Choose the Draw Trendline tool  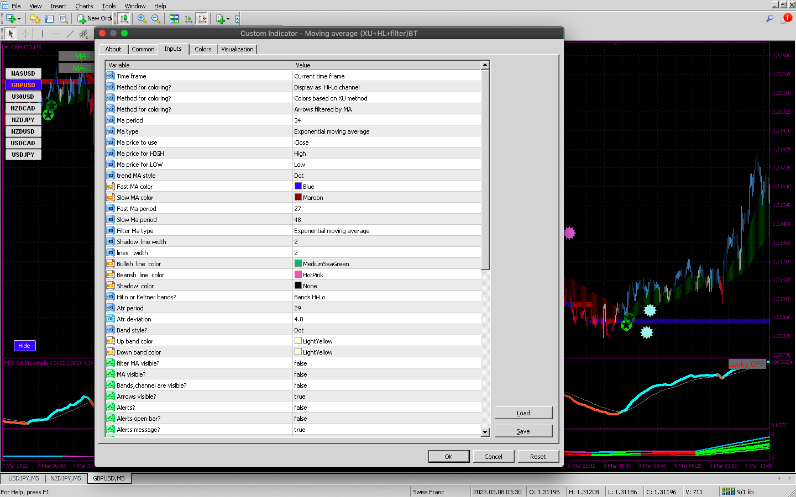pyautogui.click(x=70, y=34)
